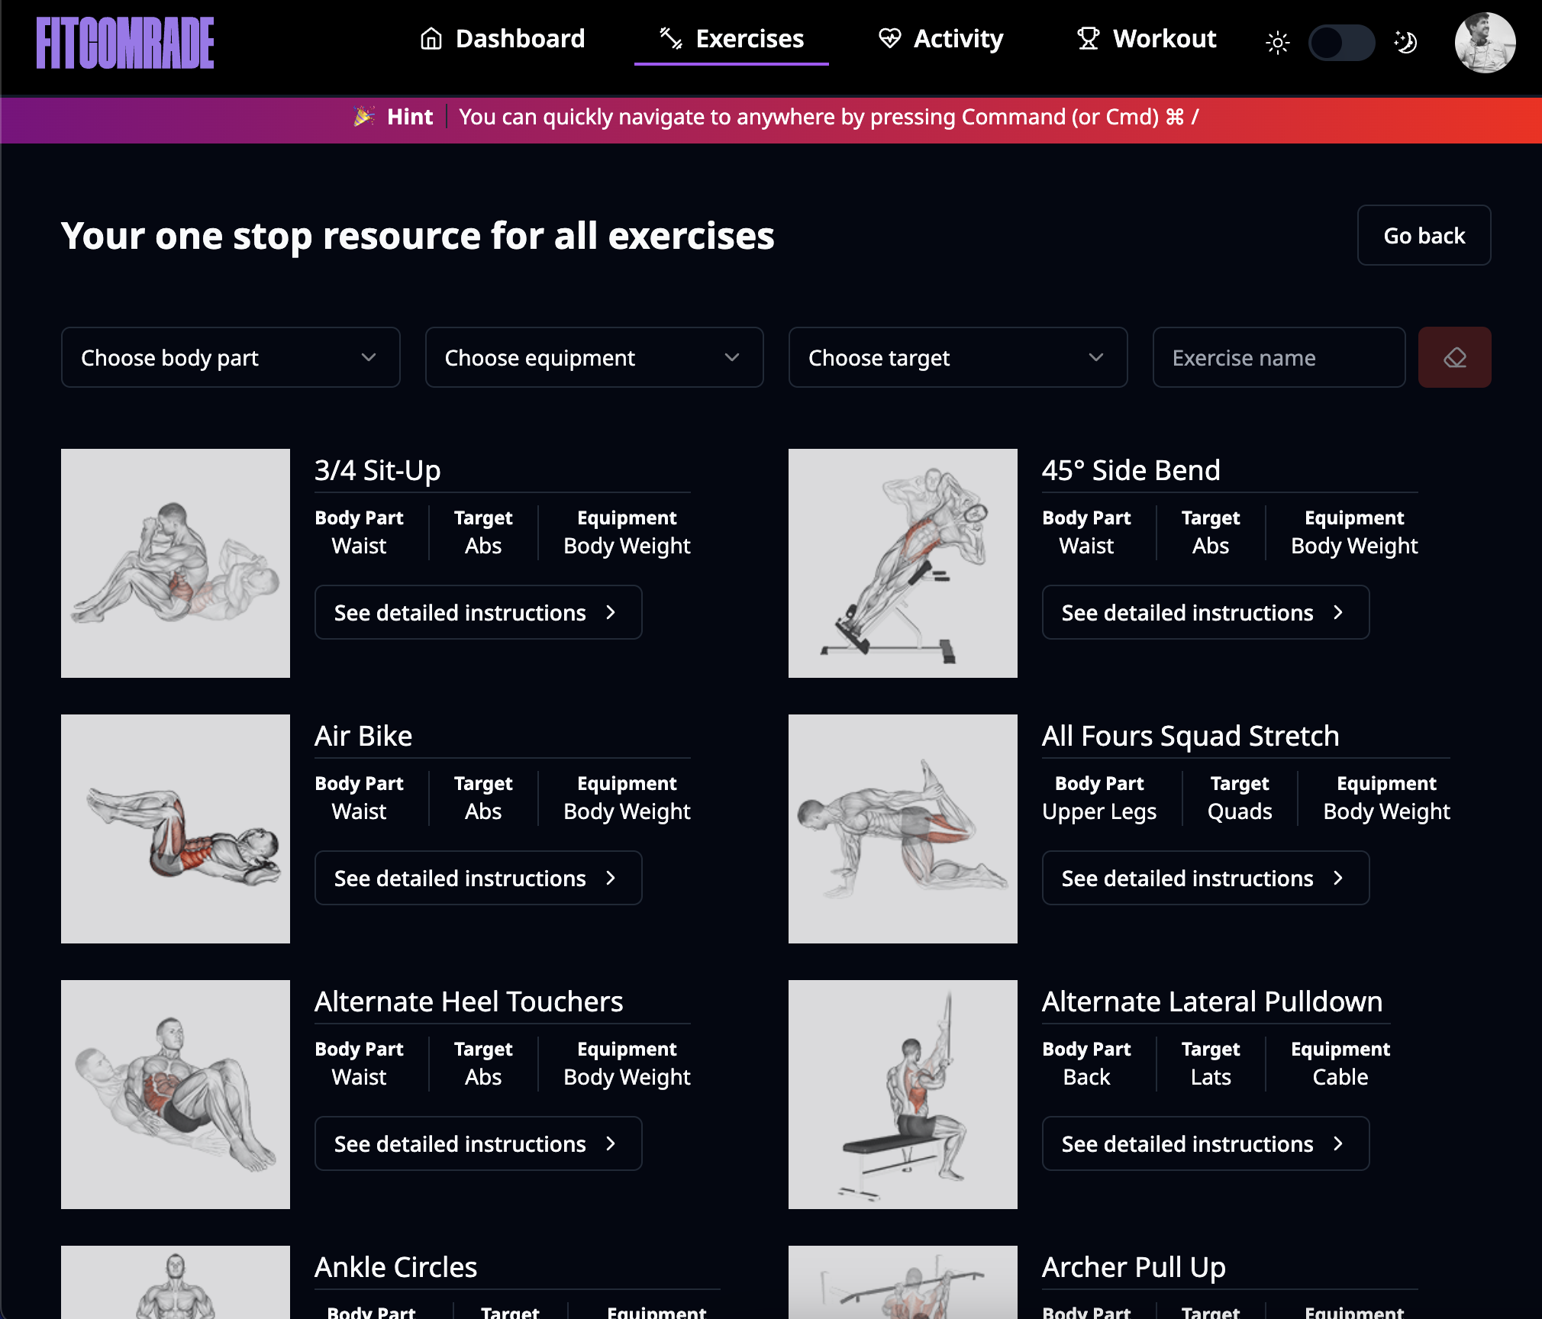Click the Alternate Heel Touchers image
This screenshot has height=1319, width=1542.
pyautogui.click(x=176, y=1095)
